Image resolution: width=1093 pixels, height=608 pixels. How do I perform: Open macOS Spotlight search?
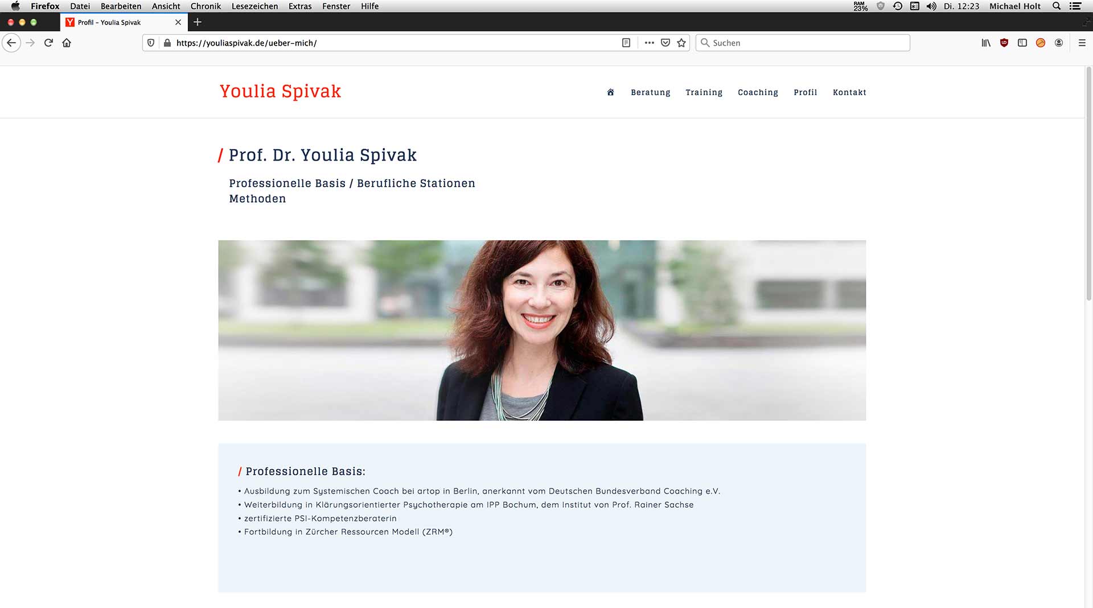tap(1057, 6)
